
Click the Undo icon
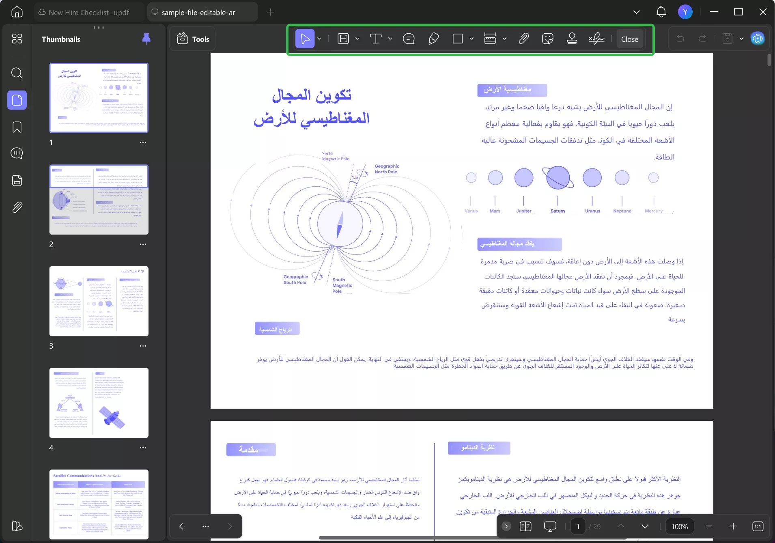[681, 39]
